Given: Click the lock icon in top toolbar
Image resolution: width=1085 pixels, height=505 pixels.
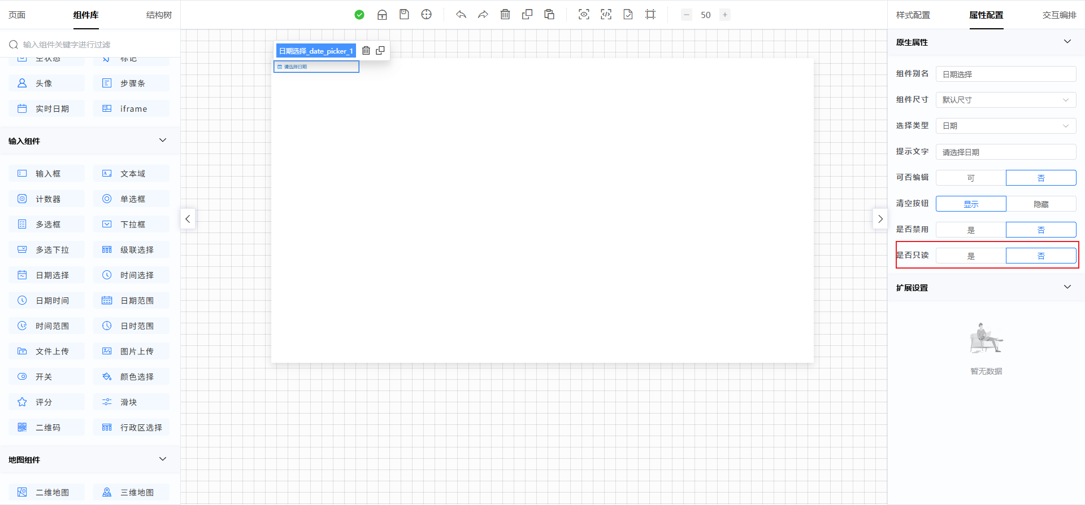Looking at the screenshot, I should tap(382, 15).
